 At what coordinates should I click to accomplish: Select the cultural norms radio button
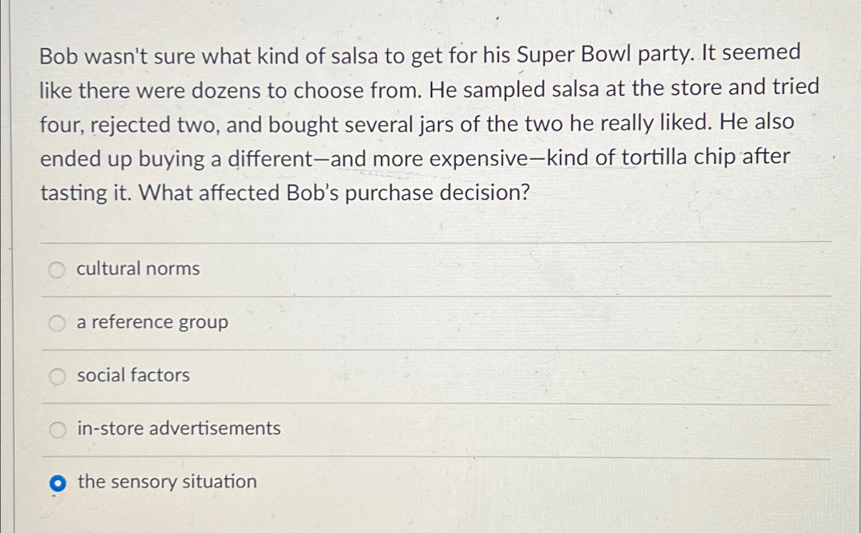(57, 270)
